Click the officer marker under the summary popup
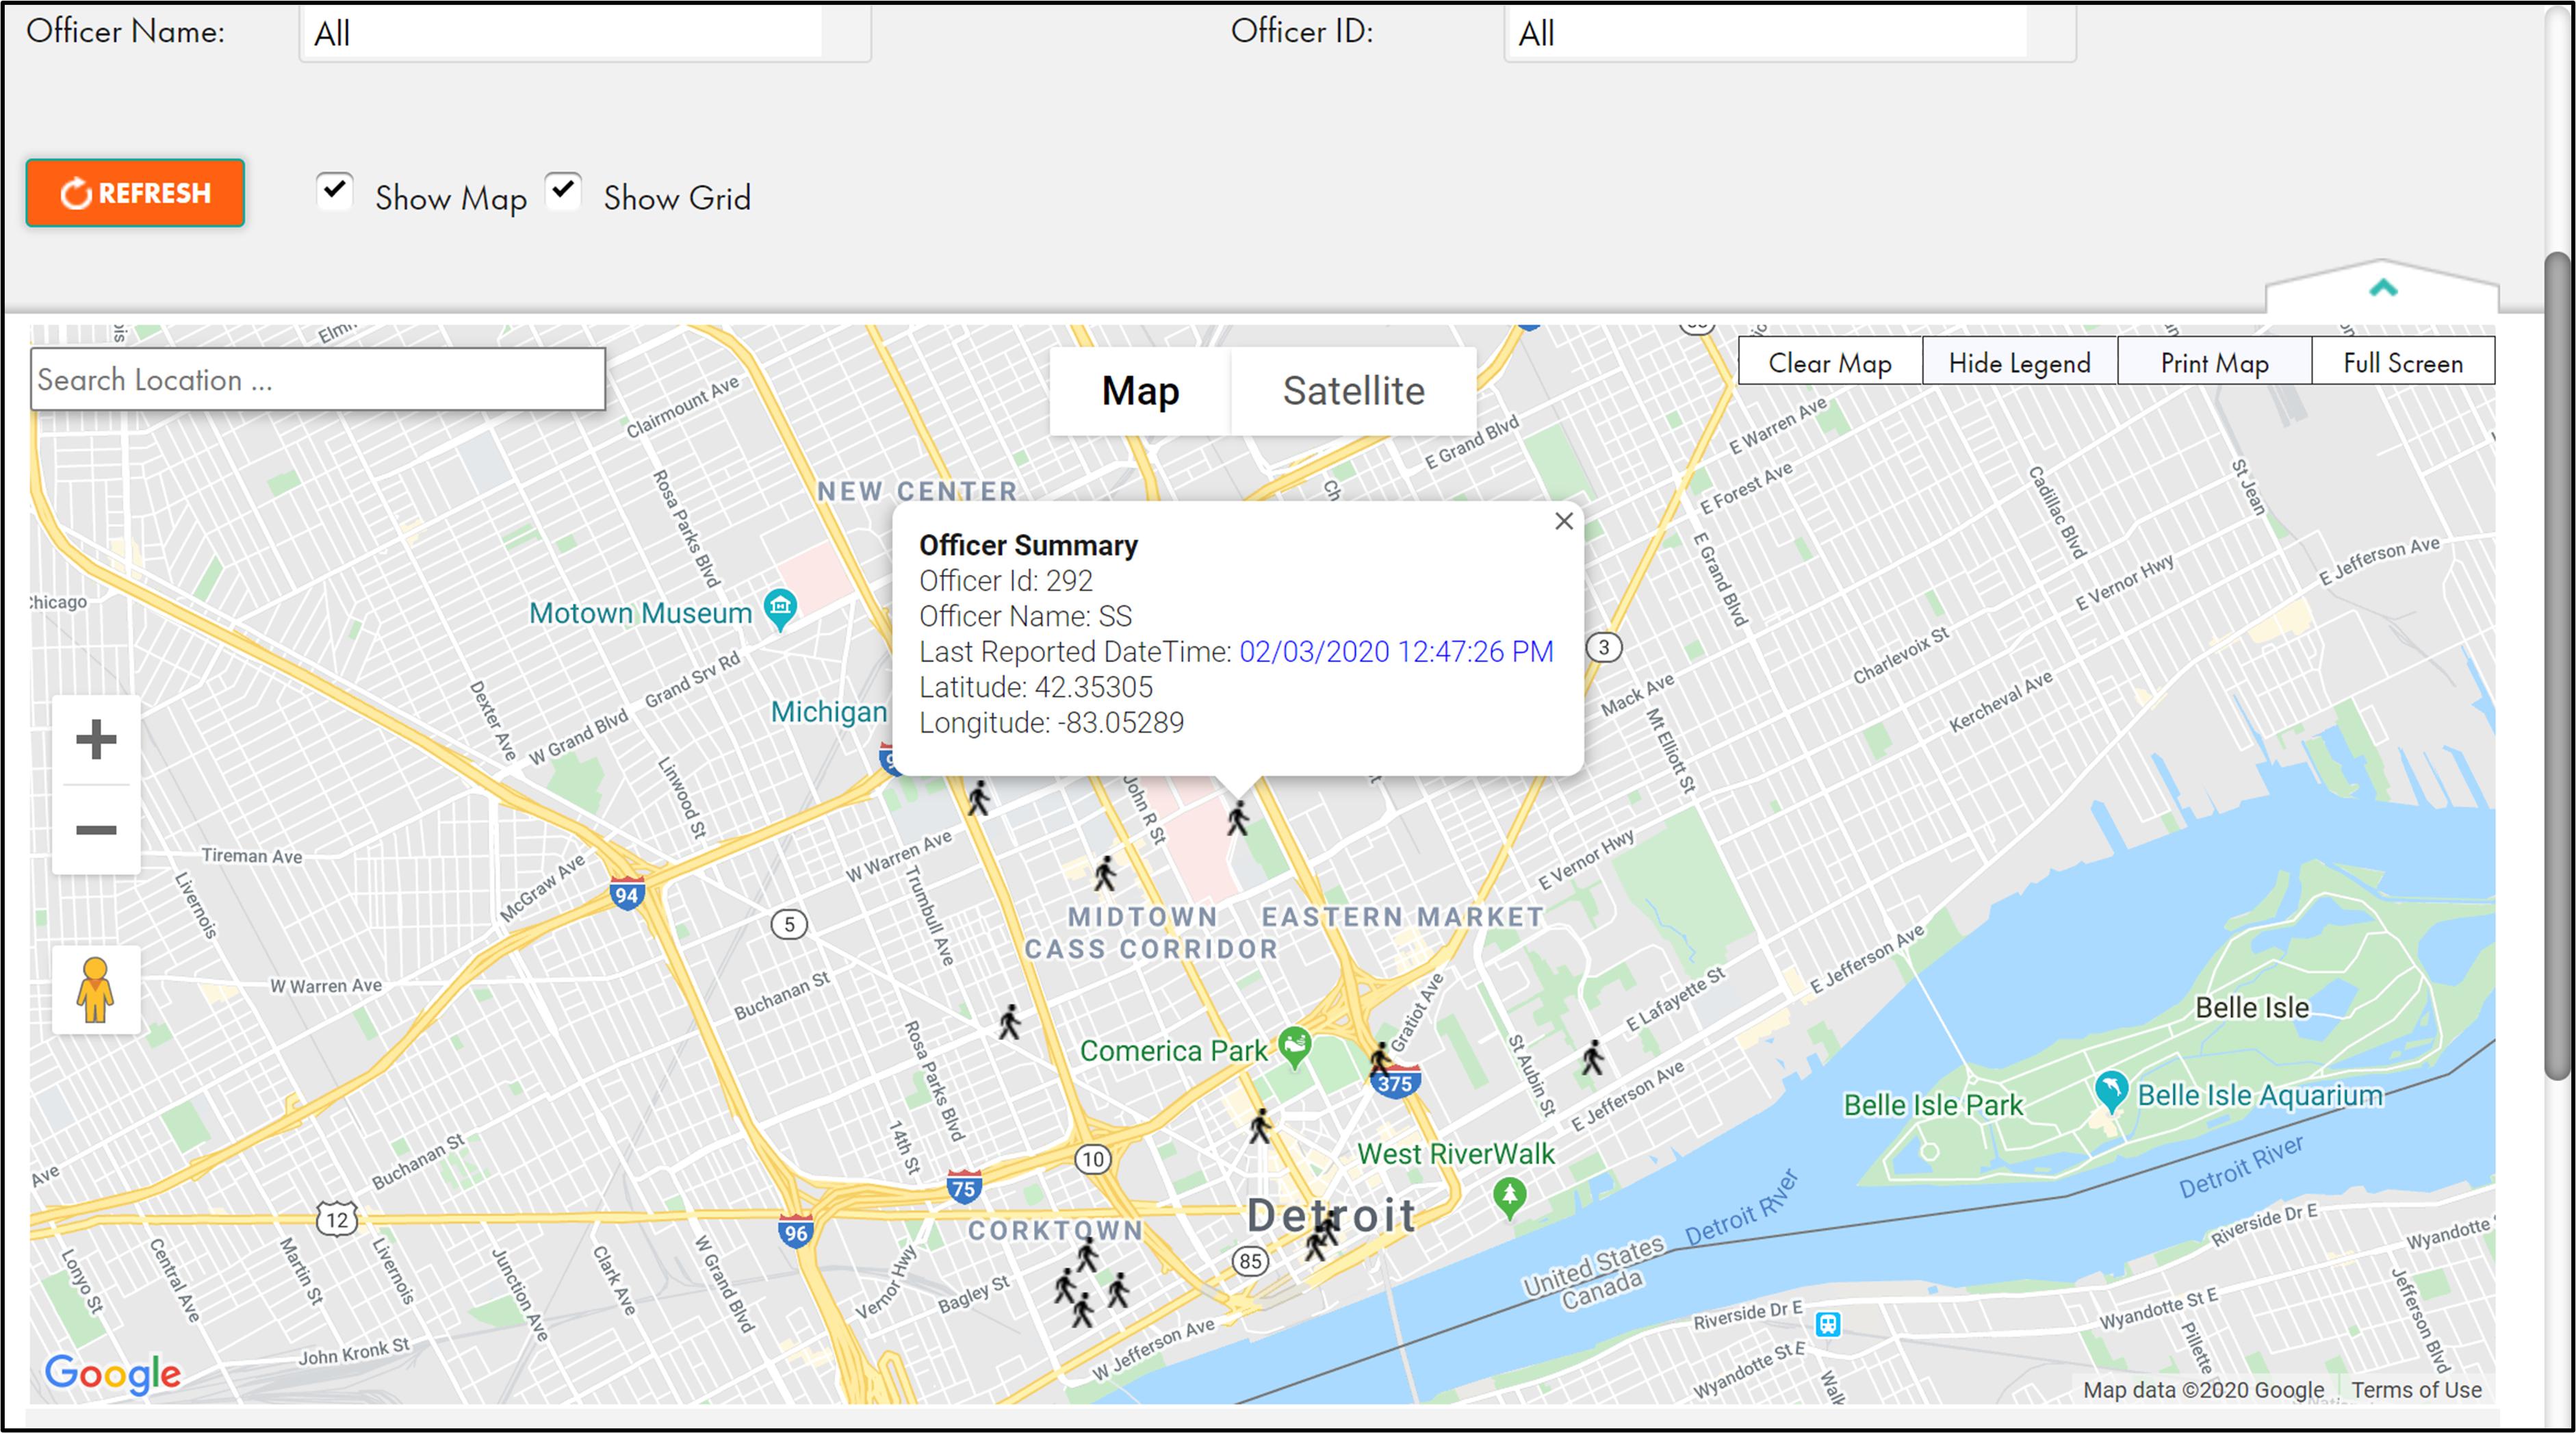The width and height of the screenshot is (2576, 1433). 1238,819
